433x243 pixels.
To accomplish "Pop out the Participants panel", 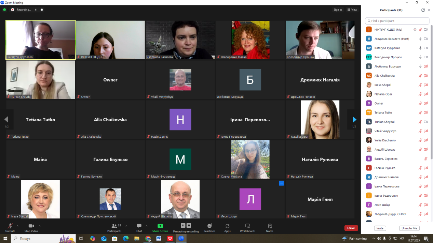I will point(423,10).
